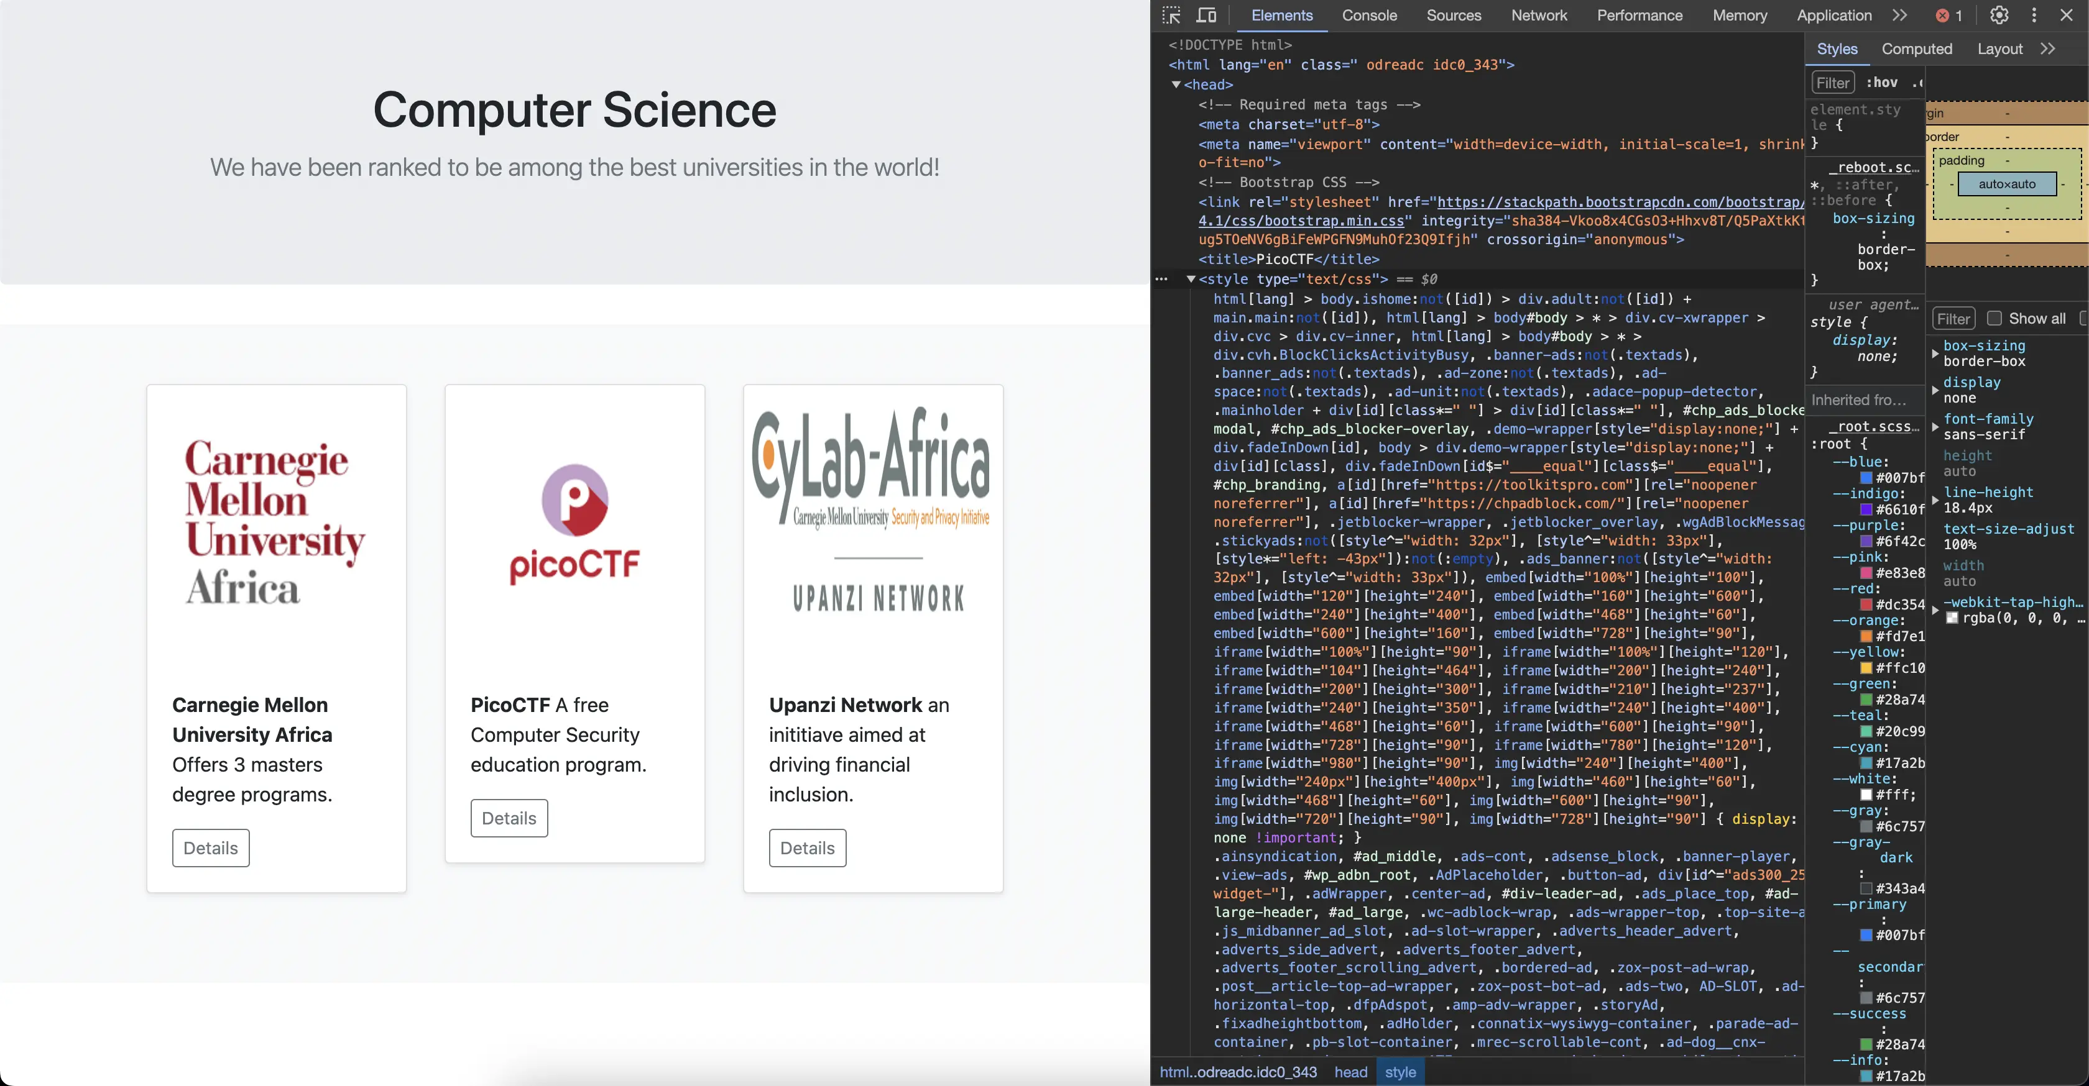The height and width of the screenshot is (1086, 2089).
Task: Click the Network panel tab
Action: (1538, 15)
